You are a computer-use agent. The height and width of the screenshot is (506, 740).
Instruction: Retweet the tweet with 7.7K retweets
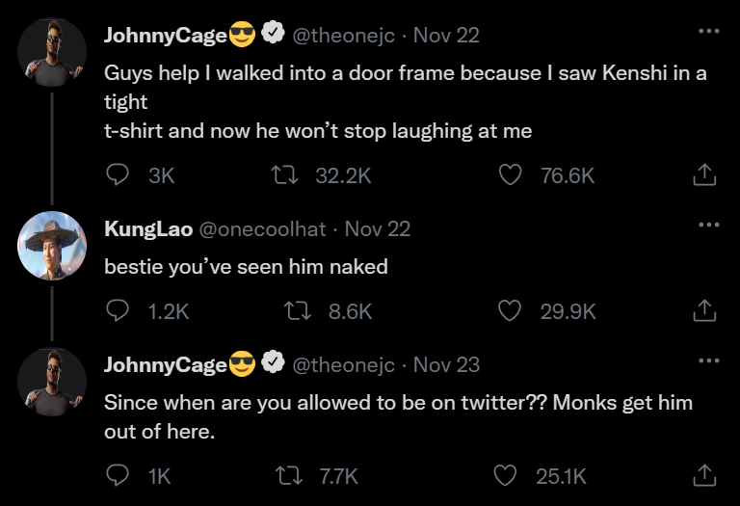point(286,475)
